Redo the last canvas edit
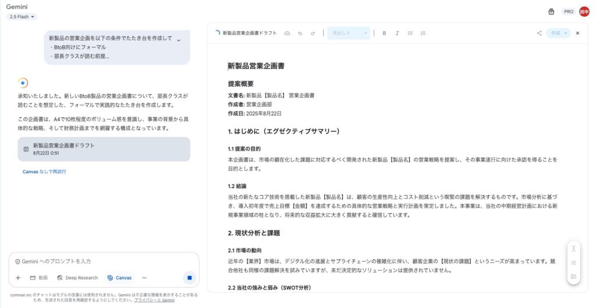Viewport: 596px width, 308px height. click(x=313, y=33)
